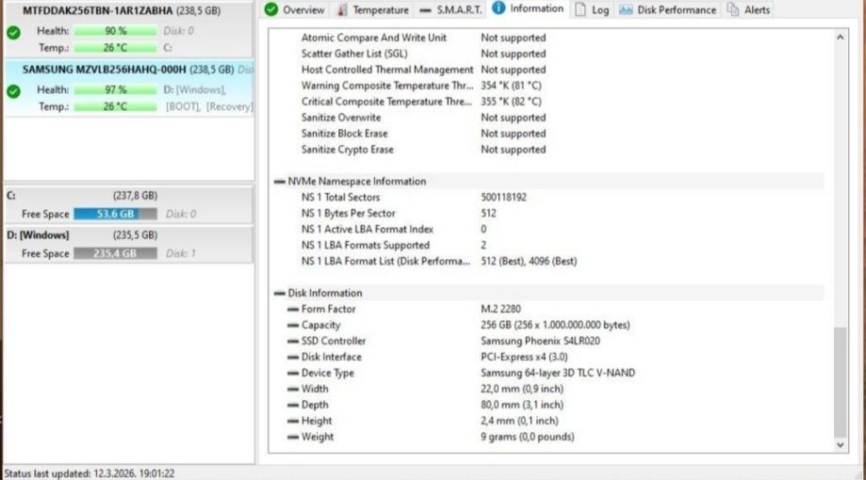Collapse the Disk Information section
Viewport: 866px width, 480px height.
(280, 293)
